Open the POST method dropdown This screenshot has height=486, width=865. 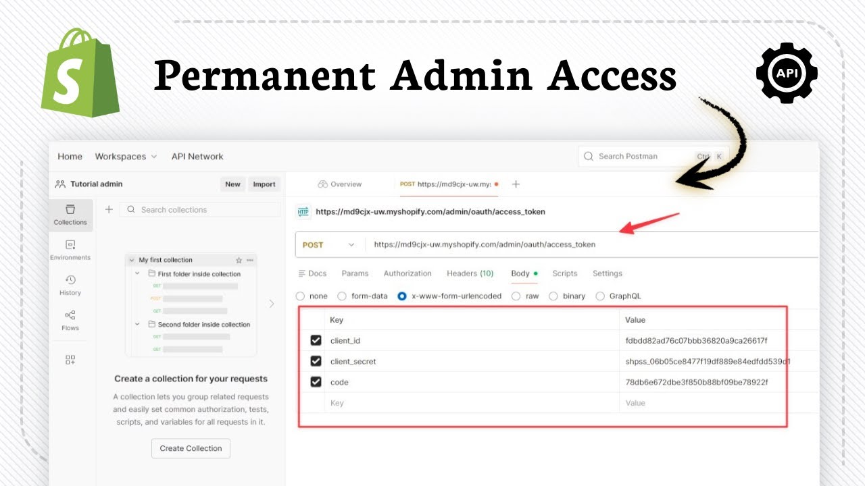pos(329,245)
